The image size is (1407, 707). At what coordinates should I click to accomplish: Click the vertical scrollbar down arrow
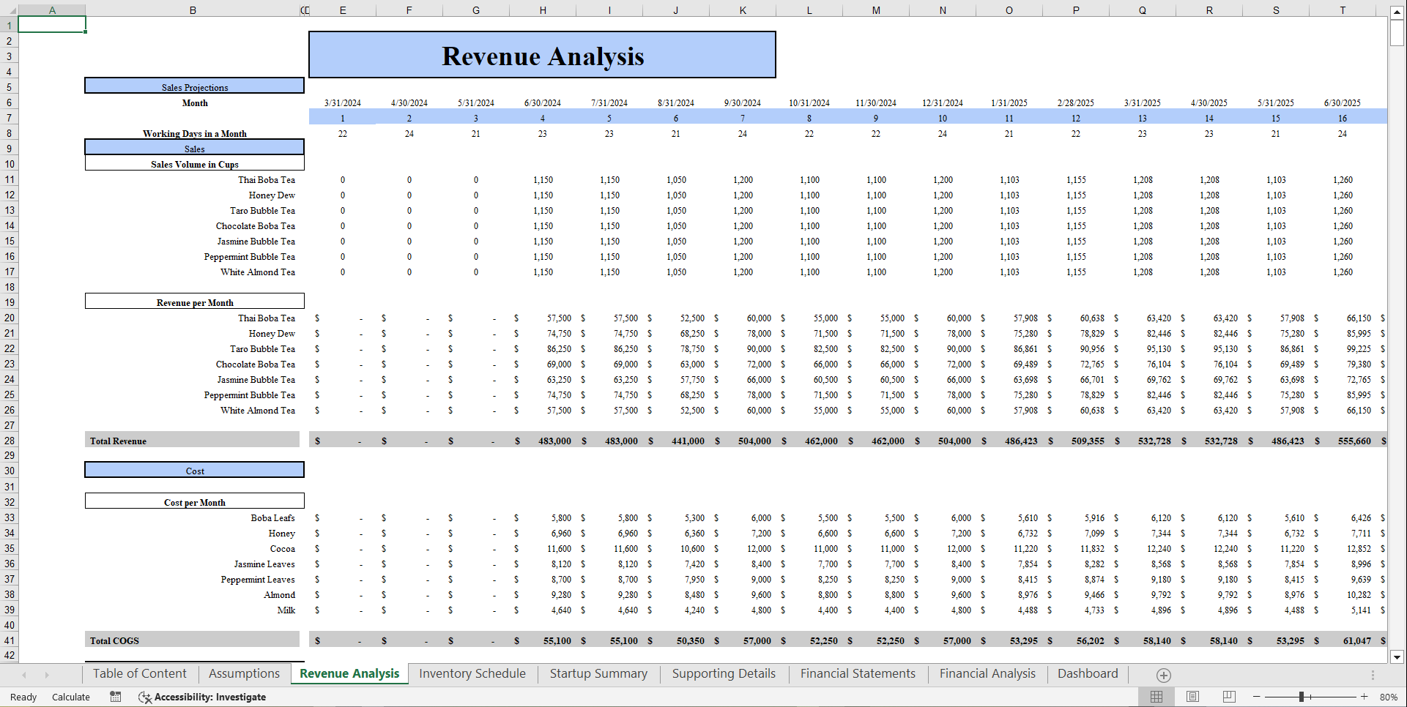[1397, 657]
